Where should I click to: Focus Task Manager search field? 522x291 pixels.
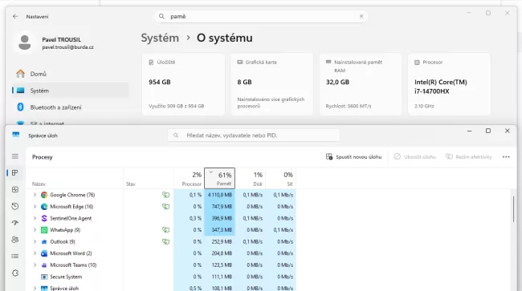tap(254, 135)
